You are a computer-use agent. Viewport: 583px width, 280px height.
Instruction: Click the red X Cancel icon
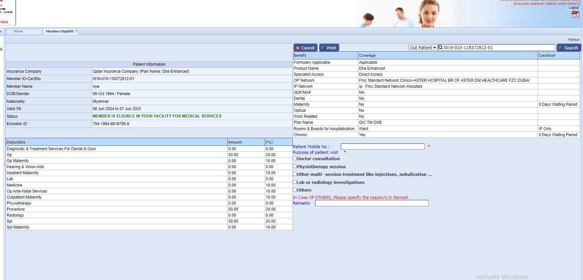coord(298,48)
